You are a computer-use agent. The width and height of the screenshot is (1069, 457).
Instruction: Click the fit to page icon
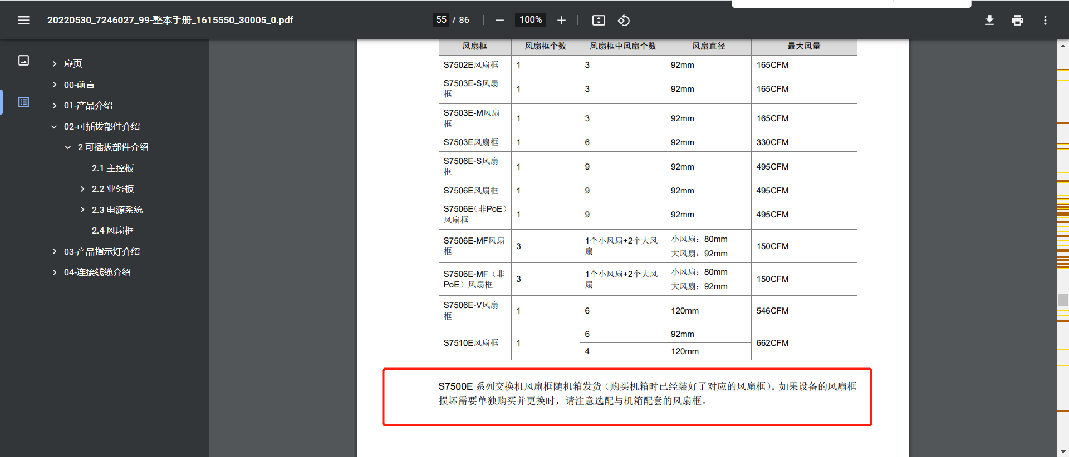(599, 20)
